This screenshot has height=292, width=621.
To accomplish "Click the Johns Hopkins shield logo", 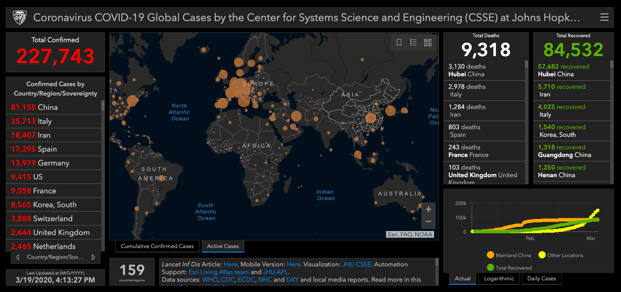I will click(19, 17).
